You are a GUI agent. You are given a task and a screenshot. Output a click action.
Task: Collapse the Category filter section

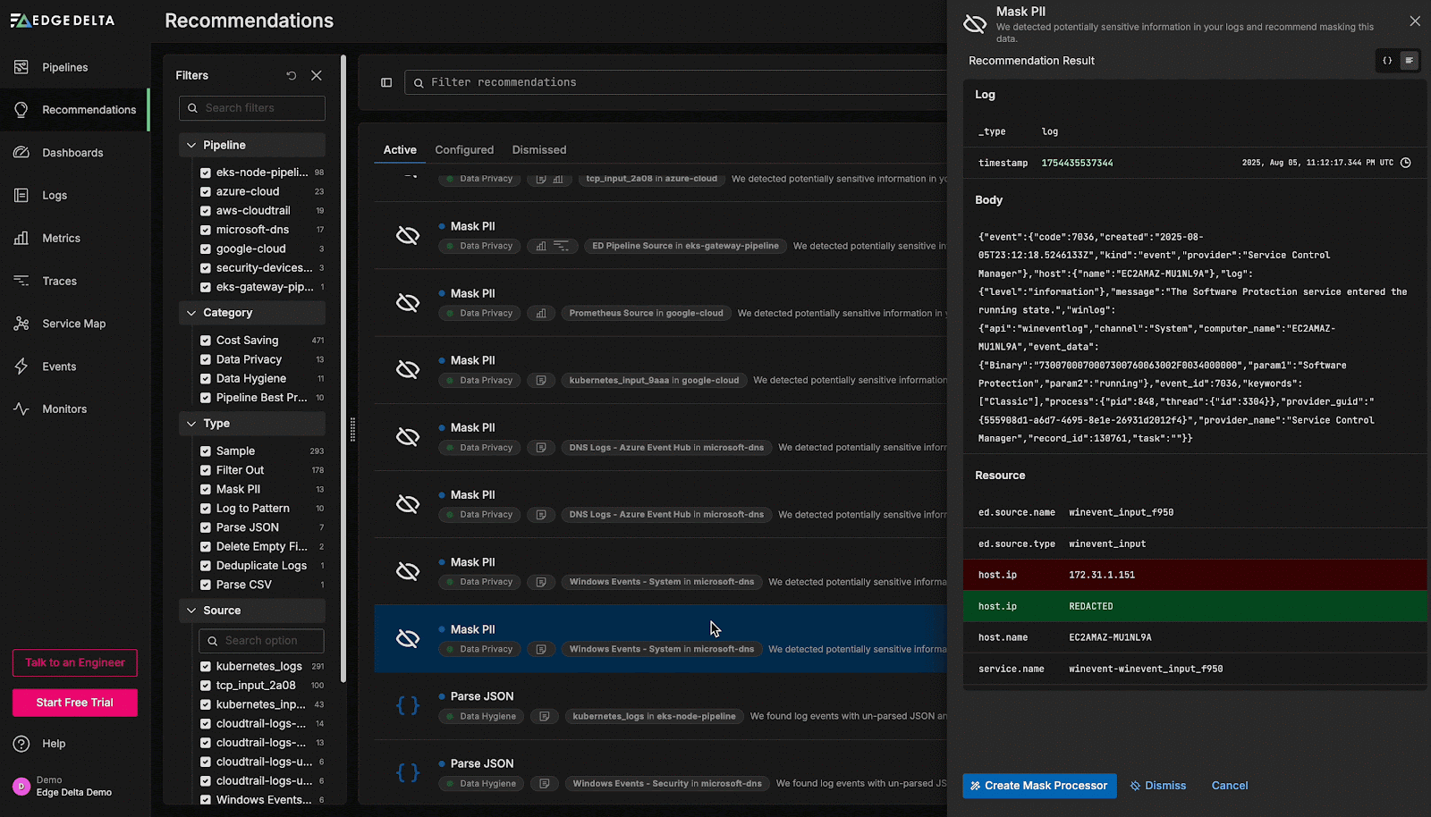click(x=191, y=313)
